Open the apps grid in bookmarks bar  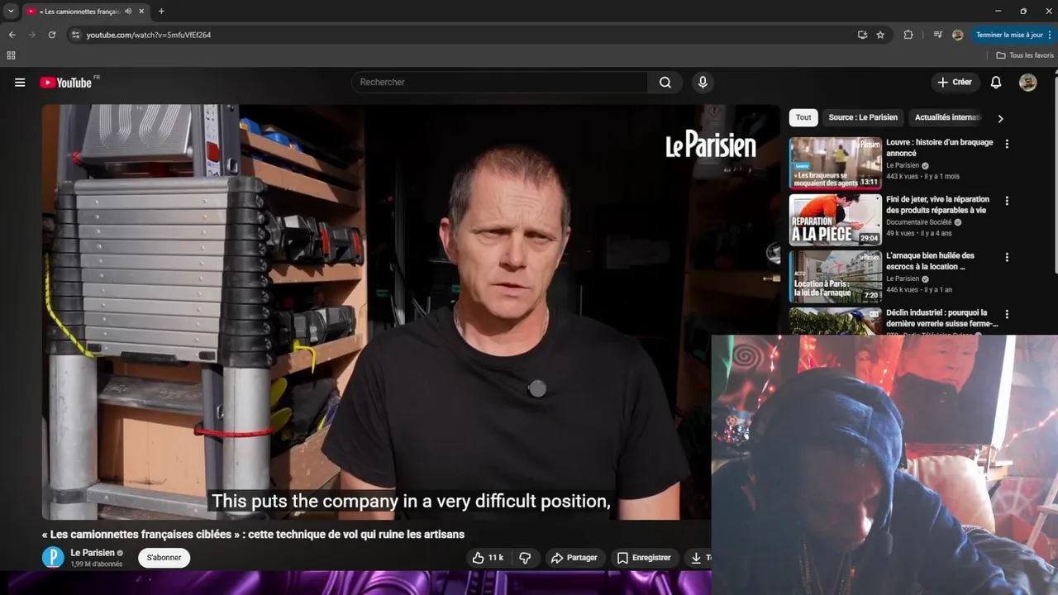11,55
